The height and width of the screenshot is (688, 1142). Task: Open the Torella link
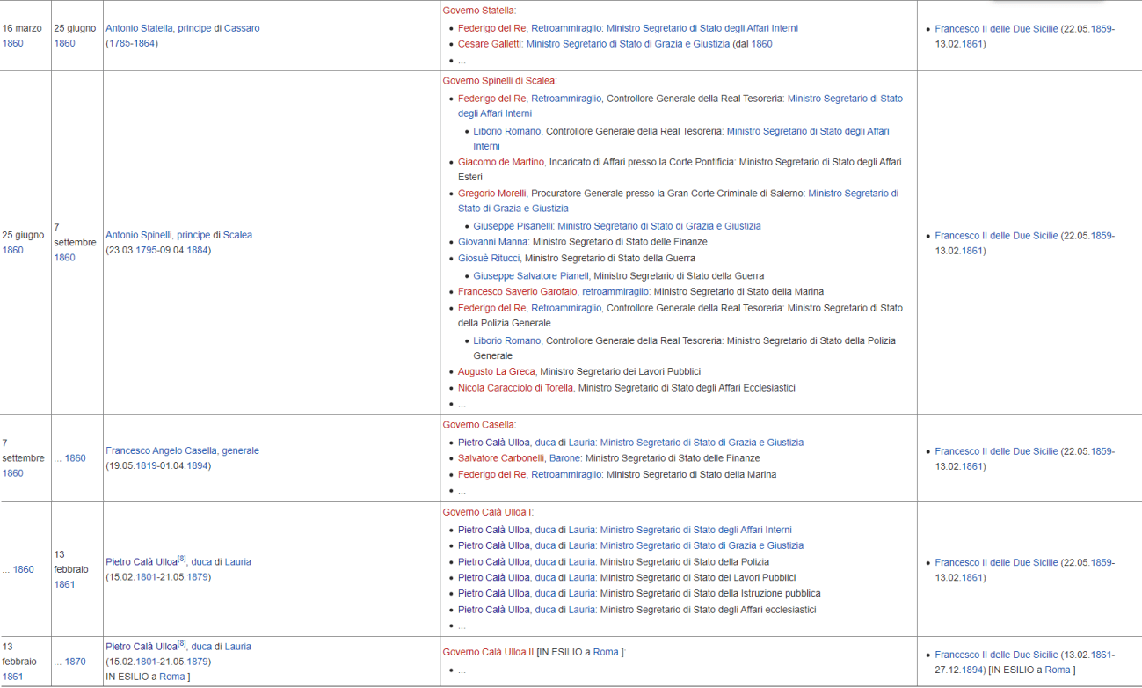[x=558, y=388]
